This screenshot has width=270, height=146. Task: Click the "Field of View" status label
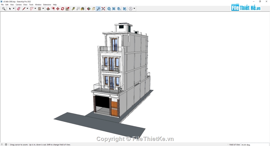click(234, 145)
